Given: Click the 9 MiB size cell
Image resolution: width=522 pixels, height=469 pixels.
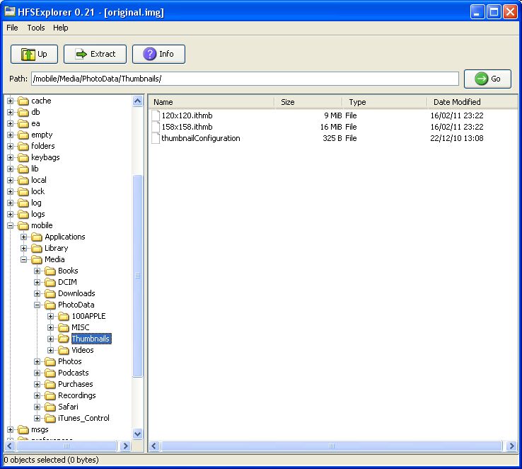Looking at the screenshot, I should point(332,115).
